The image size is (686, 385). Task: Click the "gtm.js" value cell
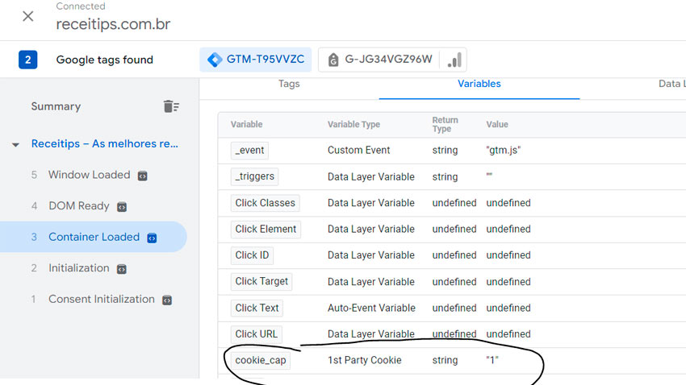503,150
